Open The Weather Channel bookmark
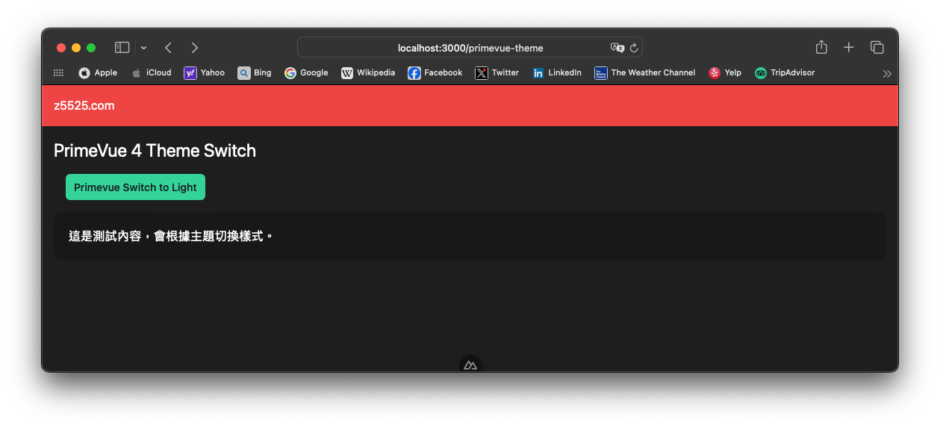Image resolution: width=940 pixels, height=427 pixels. point(644,73)
